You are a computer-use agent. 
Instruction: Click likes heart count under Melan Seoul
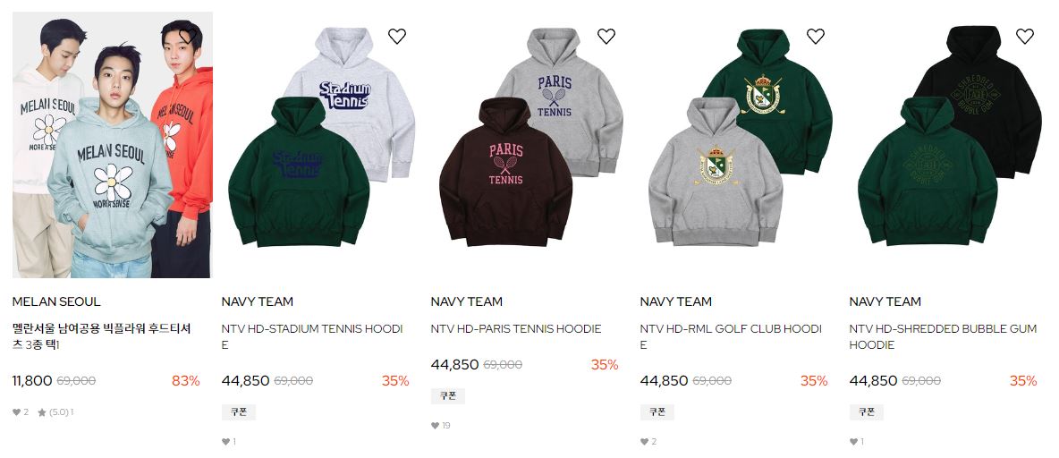tap(21, 412)
